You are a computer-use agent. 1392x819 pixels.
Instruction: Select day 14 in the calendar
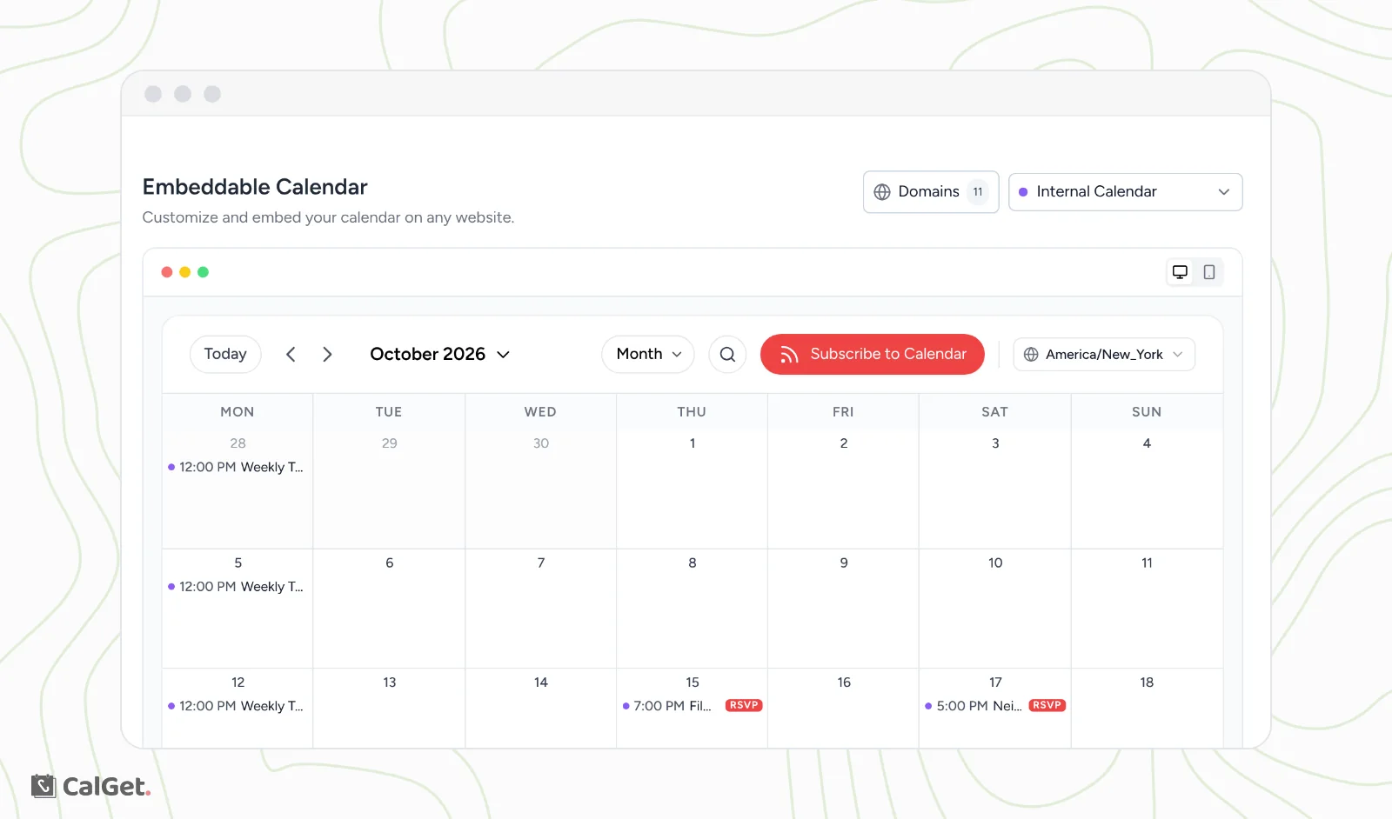click(x=541, y=682)
